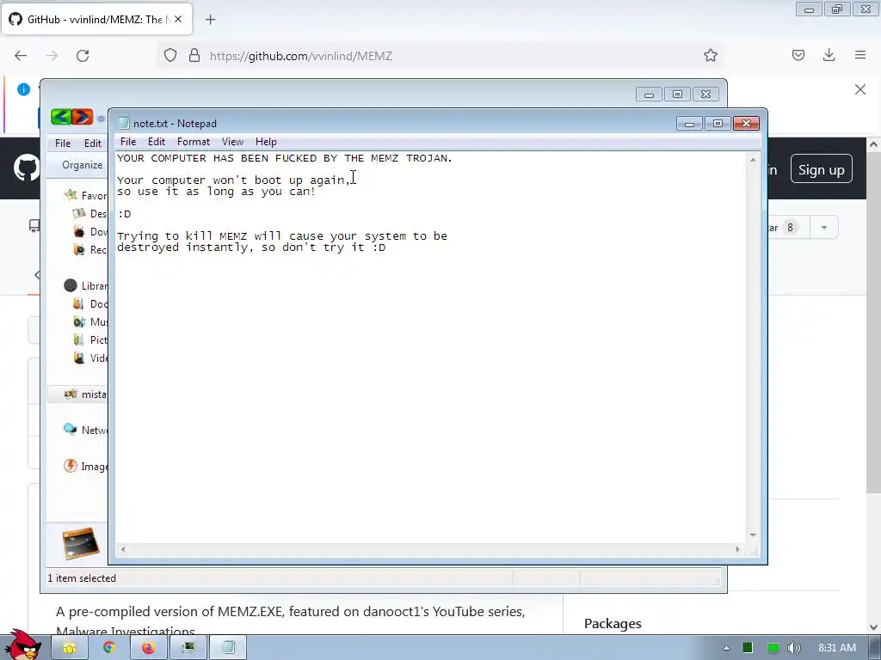The width and height of the screenshot is (881, 660).
Task: Open Documents library in Explorer
Action: pyautogui.click(x=89, y=304)
